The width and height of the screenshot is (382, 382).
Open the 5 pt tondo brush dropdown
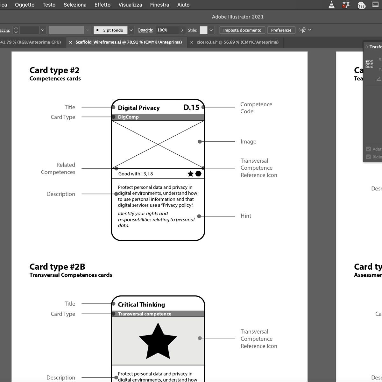pos(131,30)
